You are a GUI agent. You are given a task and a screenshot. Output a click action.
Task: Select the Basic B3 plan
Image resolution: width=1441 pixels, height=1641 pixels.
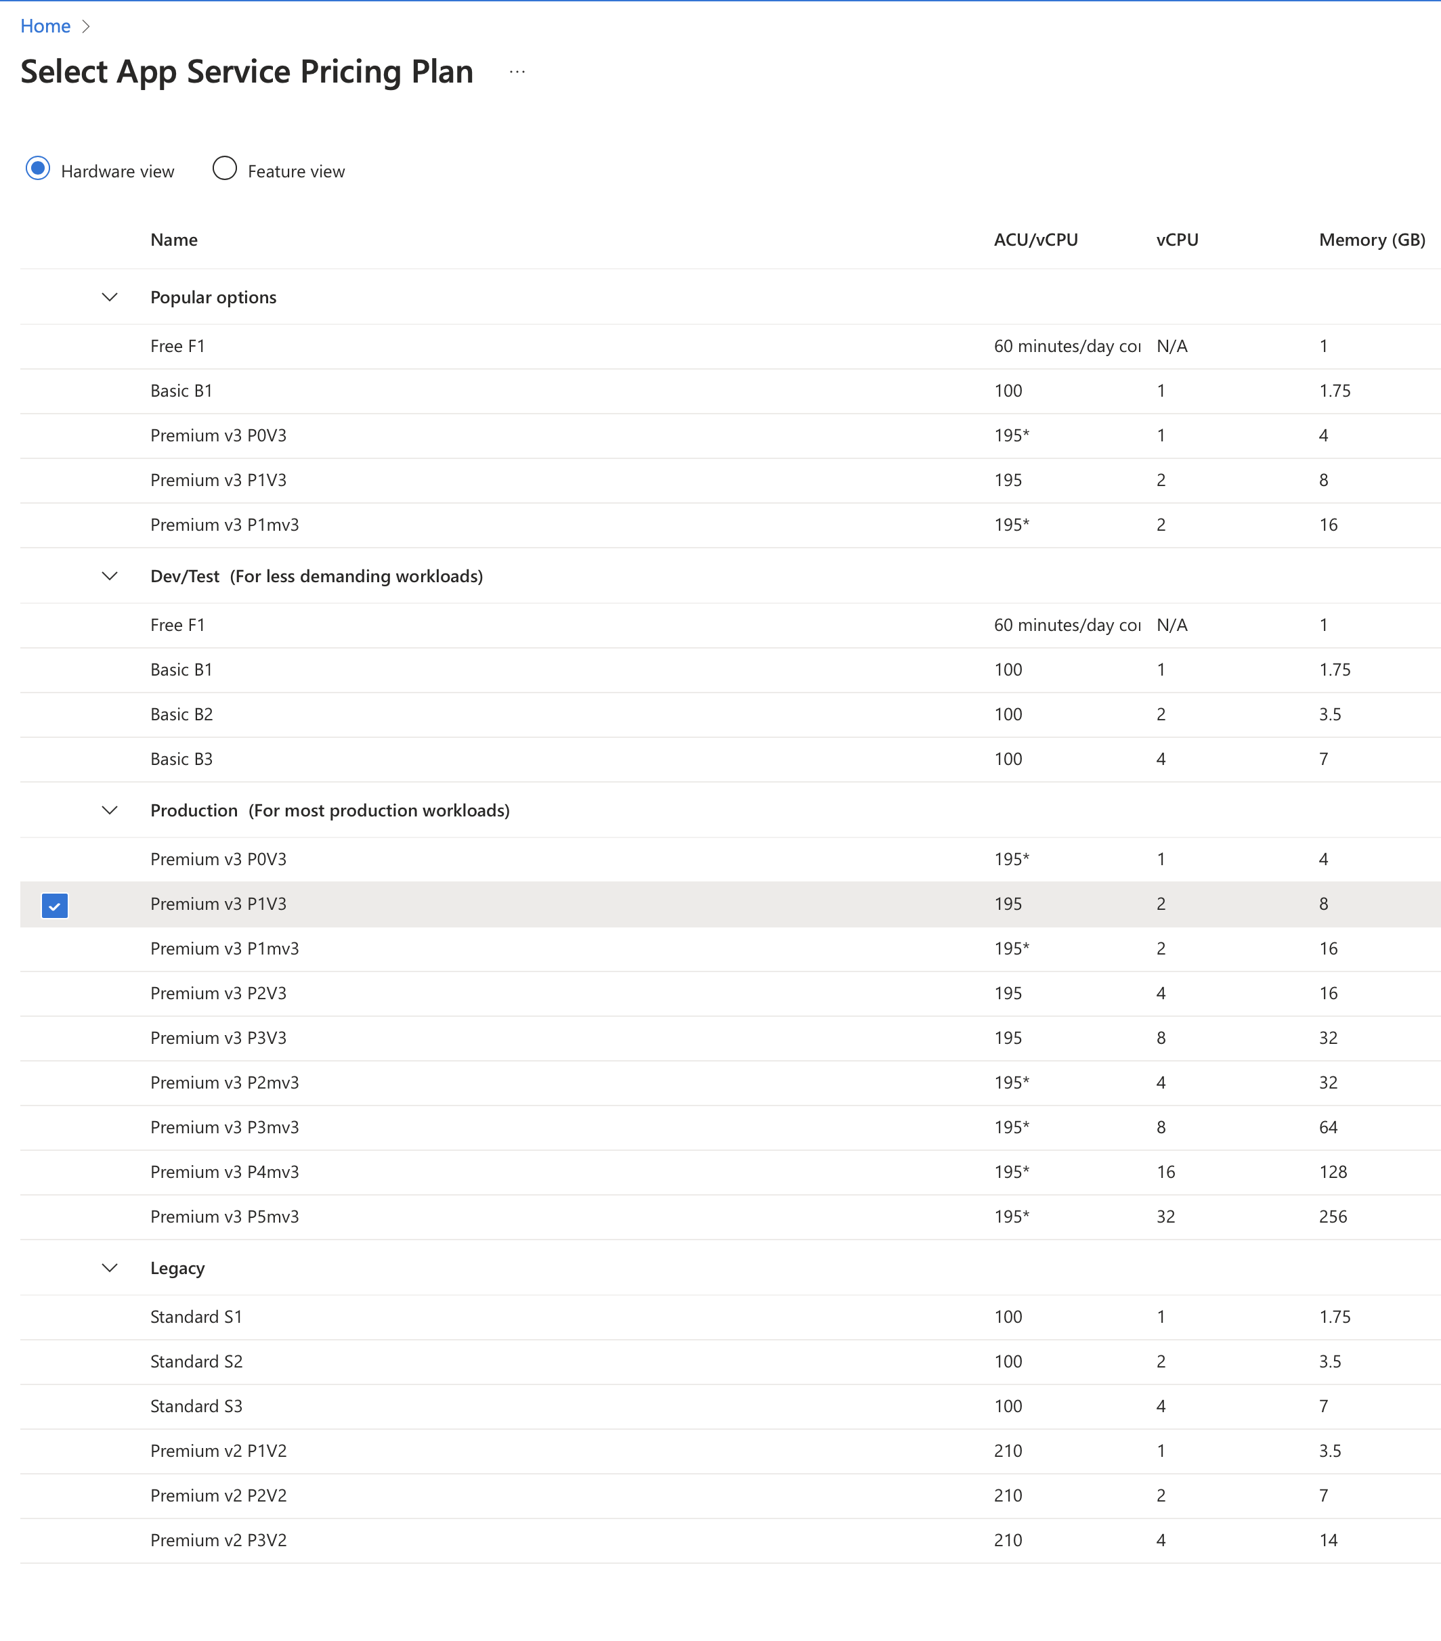click(181, 759)
